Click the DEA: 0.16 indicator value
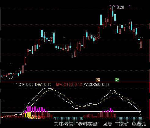The height and width of the screenshot is (128, 150). click(43, 85)
